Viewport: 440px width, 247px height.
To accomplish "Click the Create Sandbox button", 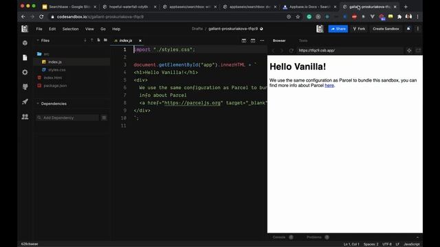I will point(386,29).
